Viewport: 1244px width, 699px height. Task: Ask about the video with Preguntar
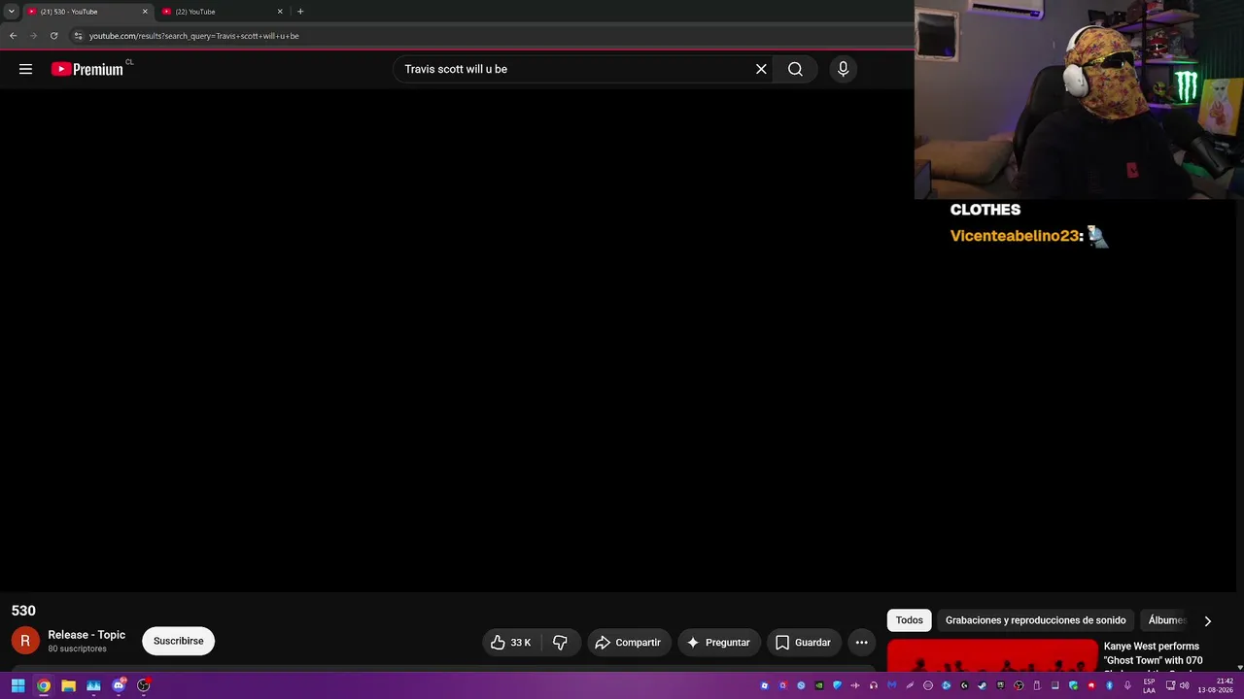pyautogui.click(x=718, y=642)
